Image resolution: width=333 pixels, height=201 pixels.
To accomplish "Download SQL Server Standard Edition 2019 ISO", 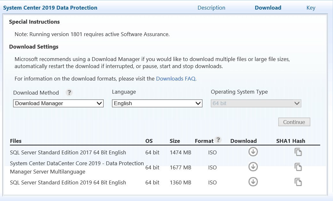I will click(x=253, y=182).
